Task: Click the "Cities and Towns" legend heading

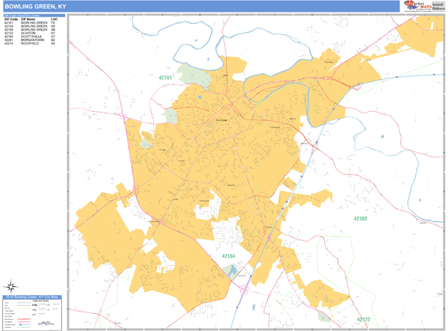Action: tap(40, 300)
